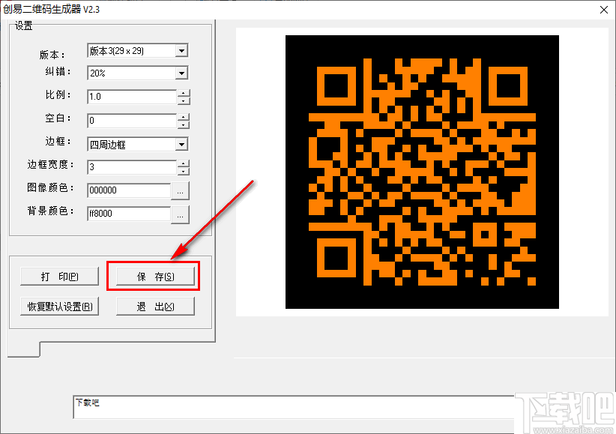Close the 创易二维码生成器 window

tap(604, 10)
